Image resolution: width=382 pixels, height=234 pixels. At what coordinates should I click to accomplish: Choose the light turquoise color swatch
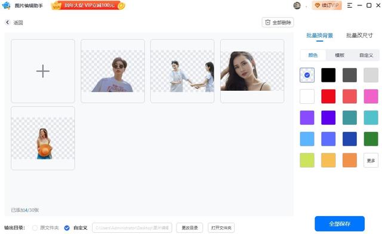point(371,118)
